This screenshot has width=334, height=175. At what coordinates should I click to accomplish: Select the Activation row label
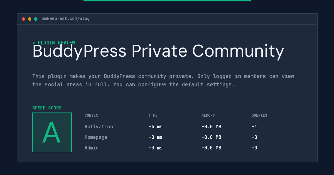click(x=99, y=127)
